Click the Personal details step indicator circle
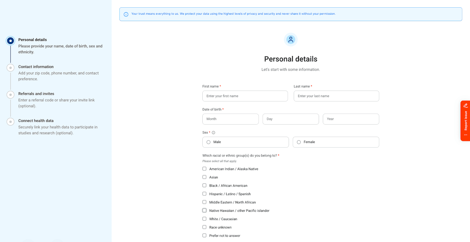470x242 pixels. 10,41
